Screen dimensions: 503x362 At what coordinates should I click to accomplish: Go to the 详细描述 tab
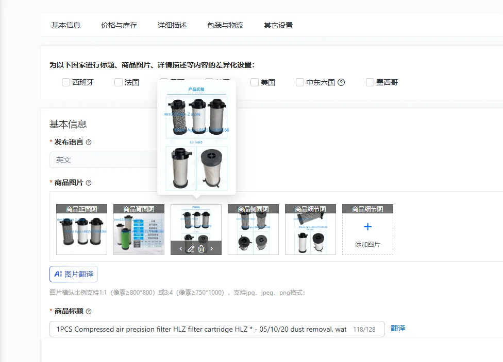tap(172, 25)
